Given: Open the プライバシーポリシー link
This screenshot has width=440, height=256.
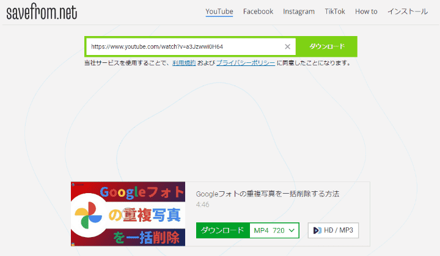Looking at the screenshot, I should click(246, 63).
